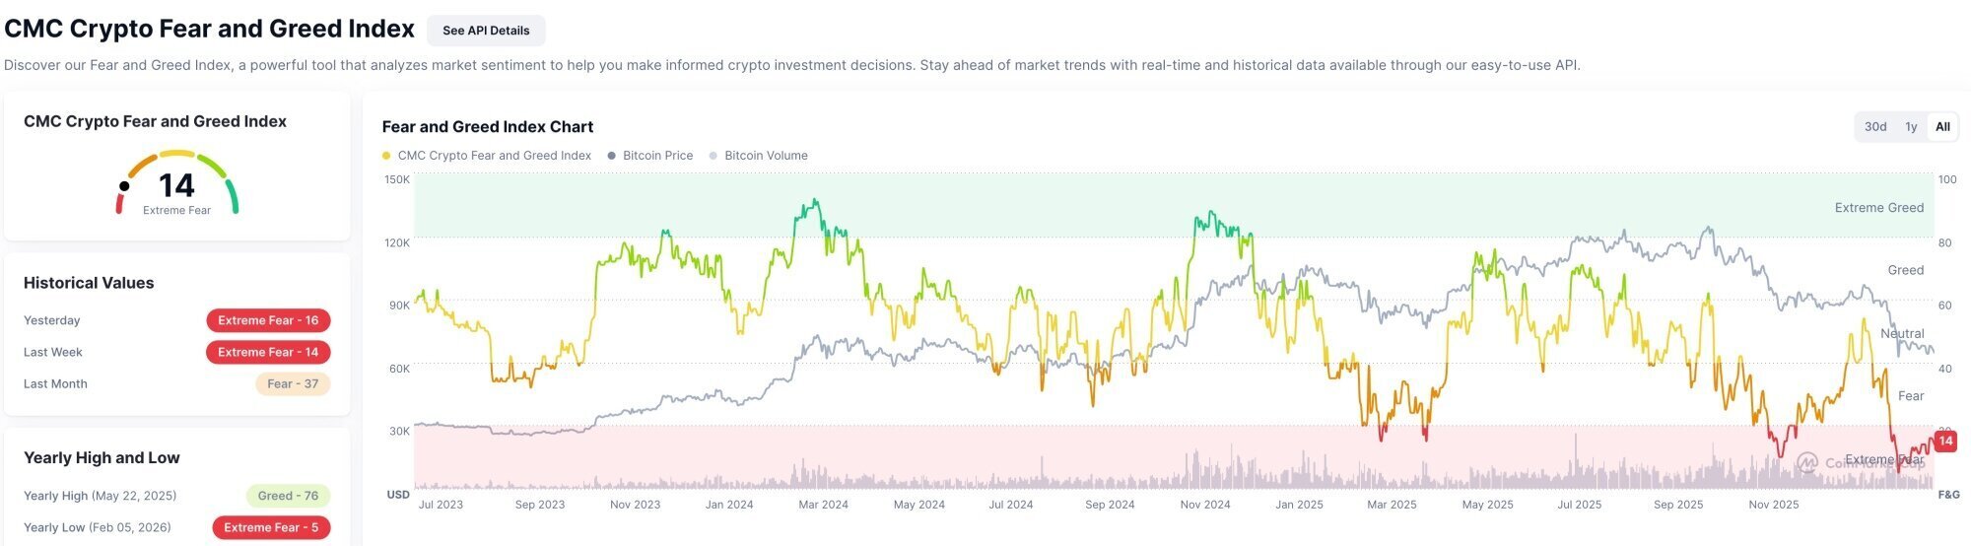Click the yellow legend dot for Fear and Greed
The width and height of the screenshot is (1971, 546).
386,156
